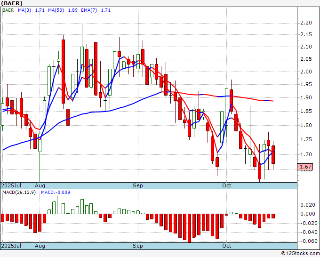Image resolution: width=320 pixels, height=257 pixels.
Task: Click the Aug label on MACD axis
Action: (x=40, y=246)
